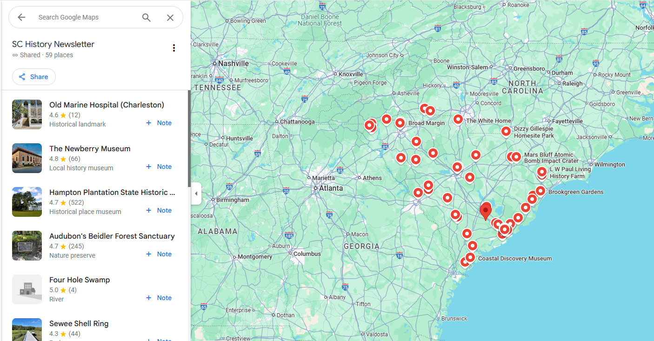Screen dimensions: 654x341
Task: Select Old Marine Hospital (Charleston) title
Action: (107, 105)
